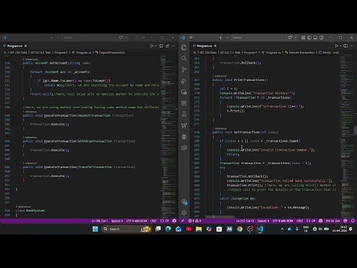Toggle lock icon in left editor toolbar
This screenshot has width=357, height=268.
tap(167, 46)
